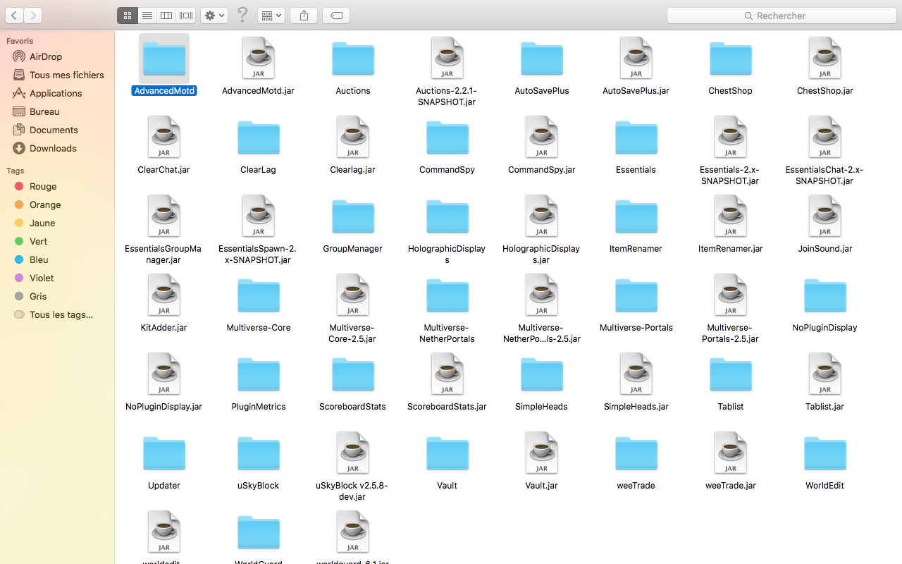Go back with the left arrow button

(14, 16)
